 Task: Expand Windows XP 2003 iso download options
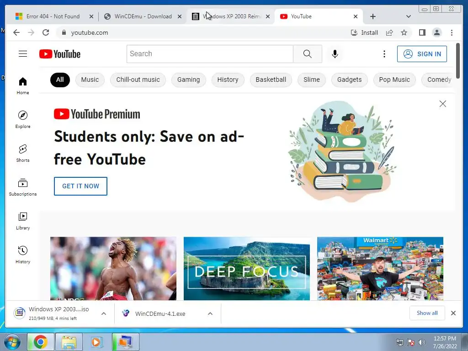point(104,314)
